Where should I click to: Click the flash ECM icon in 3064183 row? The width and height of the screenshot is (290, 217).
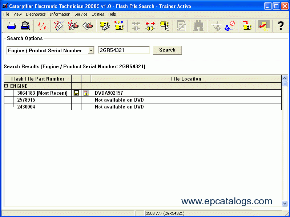coord(86,93)
